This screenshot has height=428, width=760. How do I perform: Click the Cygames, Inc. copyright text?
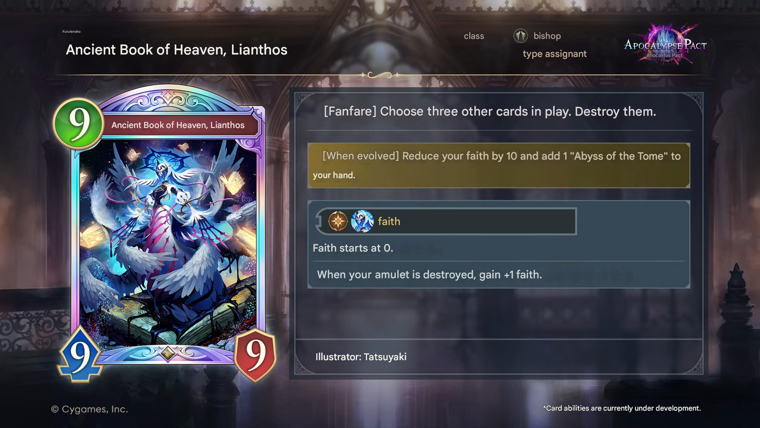pos(90,409)
